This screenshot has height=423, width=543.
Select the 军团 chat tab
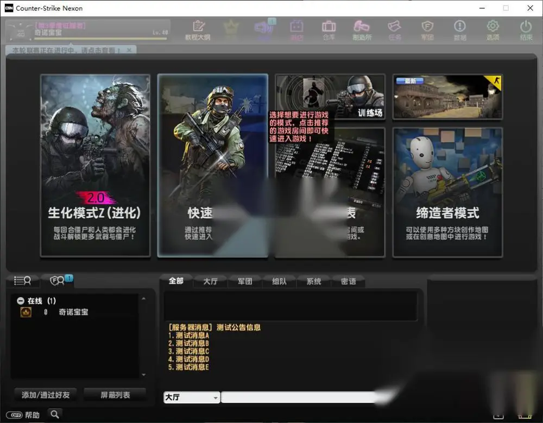tap(245, 281)
